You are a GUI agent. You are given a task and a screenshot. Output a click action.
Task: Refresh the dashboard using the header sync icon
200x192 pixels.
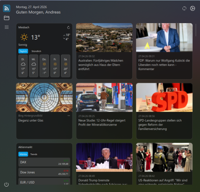[184, 8]
